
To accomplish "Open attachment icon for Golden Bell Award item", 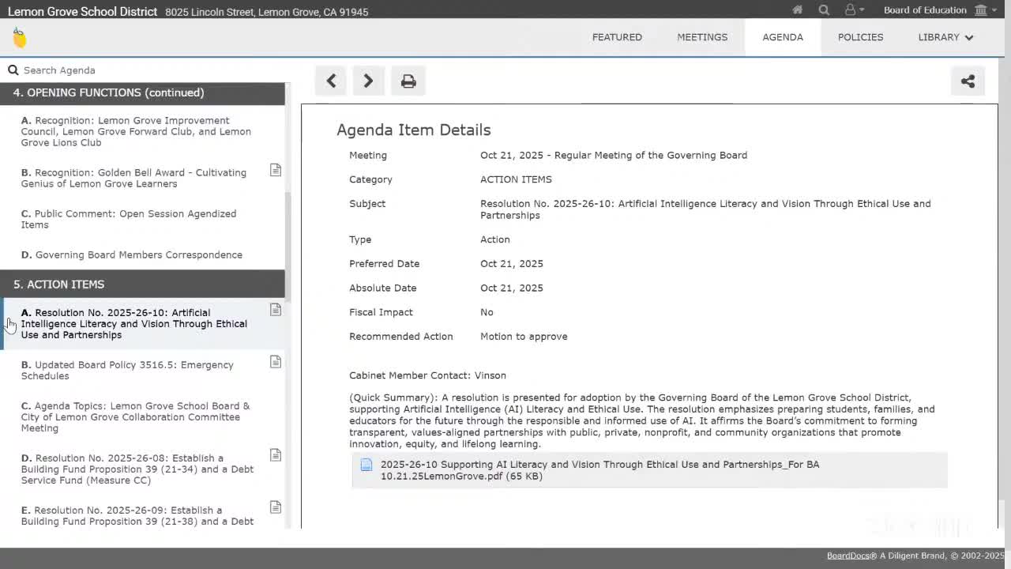I will point(276,171).
